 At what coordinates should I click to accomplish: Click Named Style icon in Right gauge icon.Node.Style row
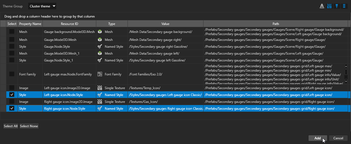tap(100, 109)
